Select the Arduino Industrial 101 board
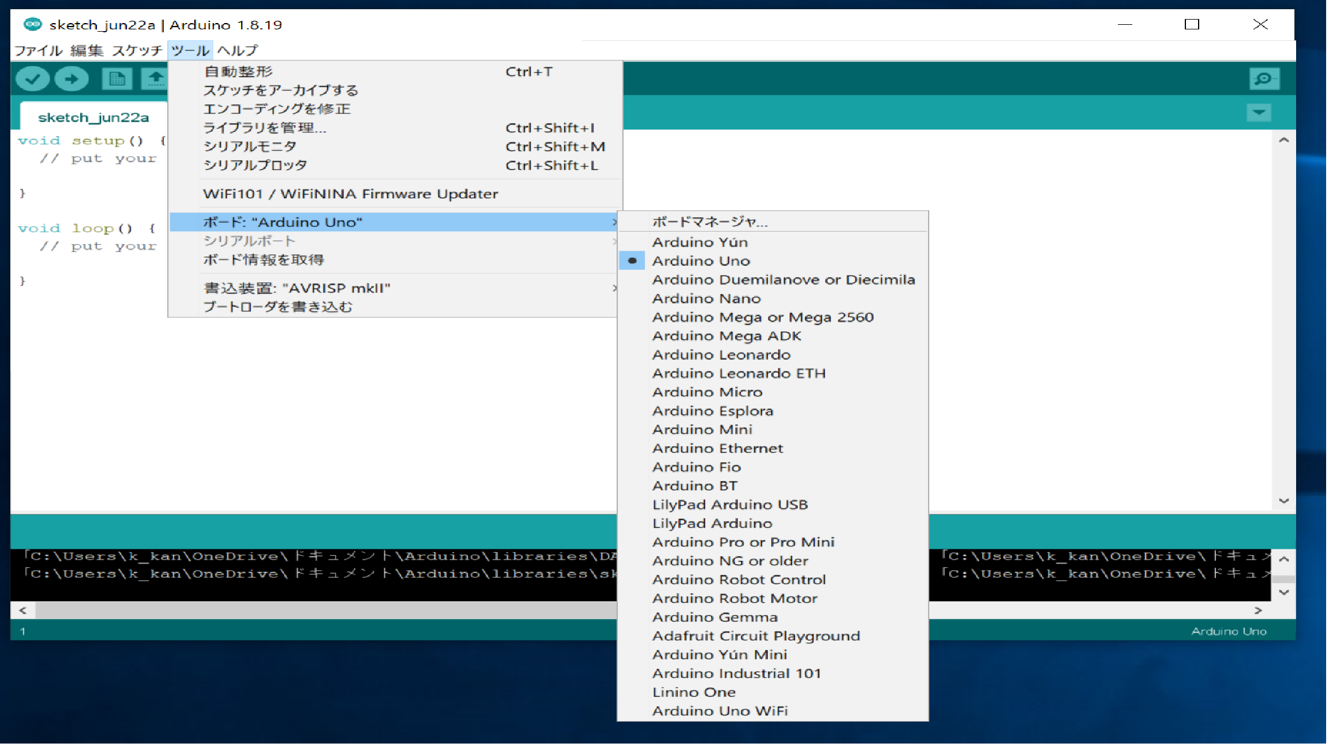 (773, 674)
